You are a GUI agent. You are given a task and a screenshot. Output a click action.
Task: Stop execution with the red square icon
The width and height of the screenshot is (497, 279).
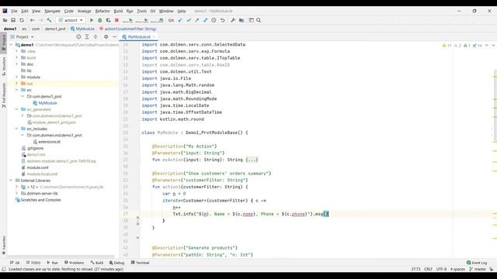(116, 20)
